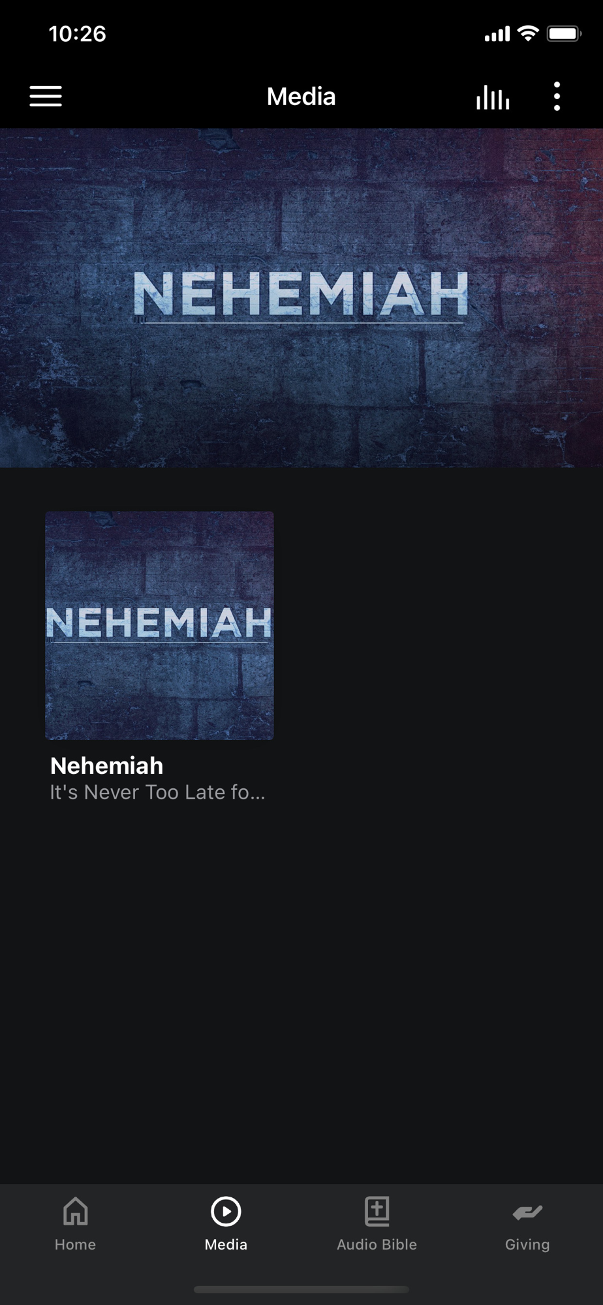Switch to the Giving tab label

[527, 1245]
